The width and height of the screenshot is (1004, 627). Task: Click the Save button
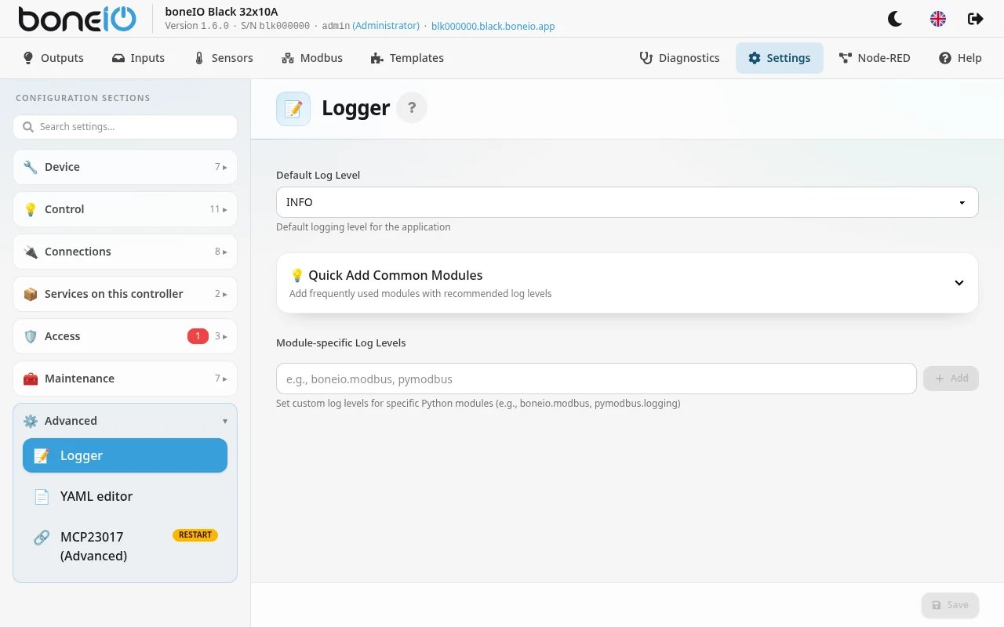(x=950, y=605)
